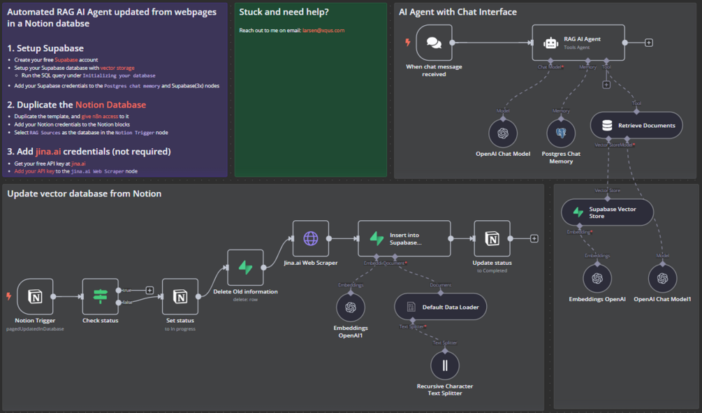Click the Update vector database from Notion title
Screen dimensions: 702x413
click(84, 194)
